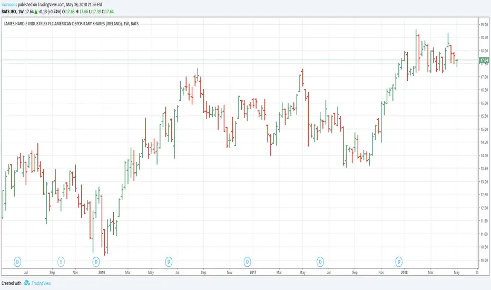Image resolution: width=491 pixels, height=290 pixels.
Task: Click the close value C:17.64
Action: [107, 12]
